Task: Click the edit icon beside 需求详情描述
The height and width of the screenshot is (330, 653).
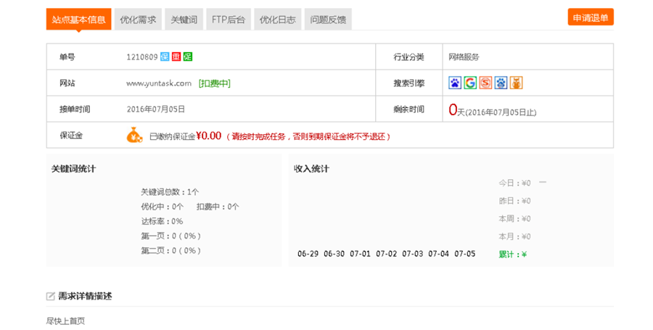Action: [51, 296]
